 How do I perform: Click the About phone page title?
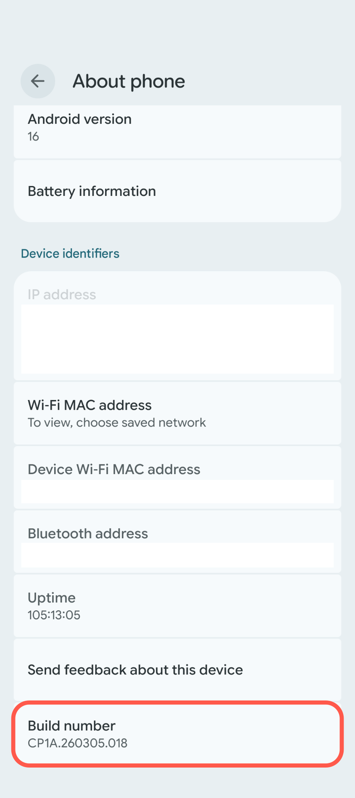[x=129, y=81]
